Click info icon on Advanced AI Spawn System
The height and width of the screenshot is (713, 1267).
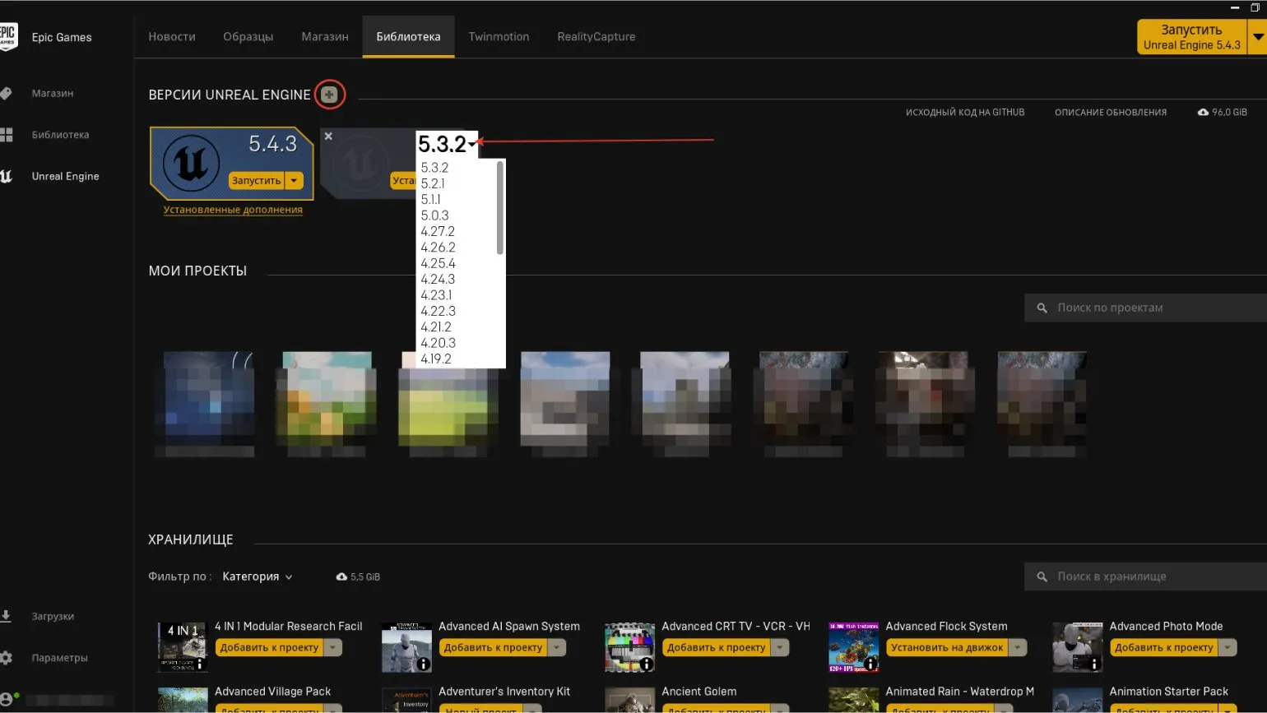coord(423,664)
